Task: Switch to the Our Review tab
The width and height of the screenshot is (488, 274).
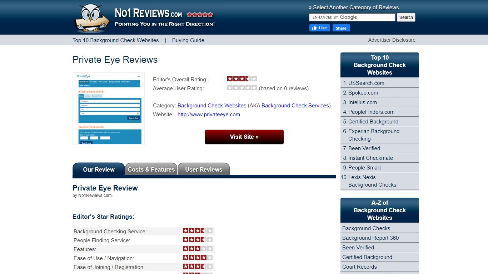Action: pos(99,169)
